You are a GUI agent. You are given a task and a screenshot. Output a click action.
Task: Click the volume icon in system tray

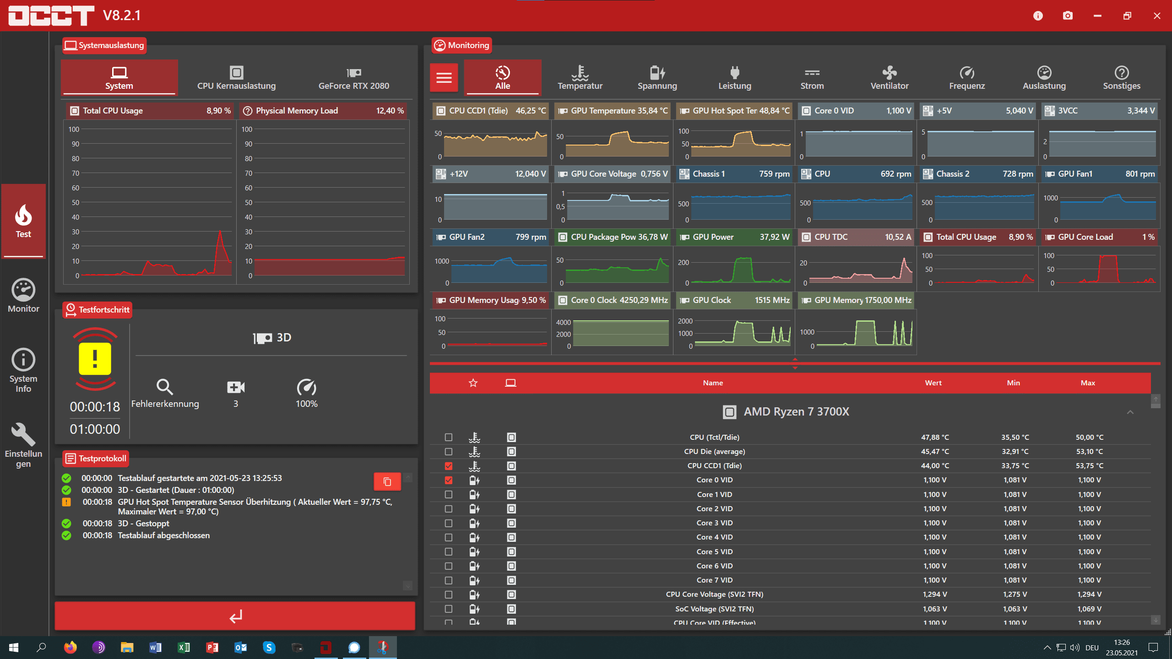click(x=1074, y=648)
